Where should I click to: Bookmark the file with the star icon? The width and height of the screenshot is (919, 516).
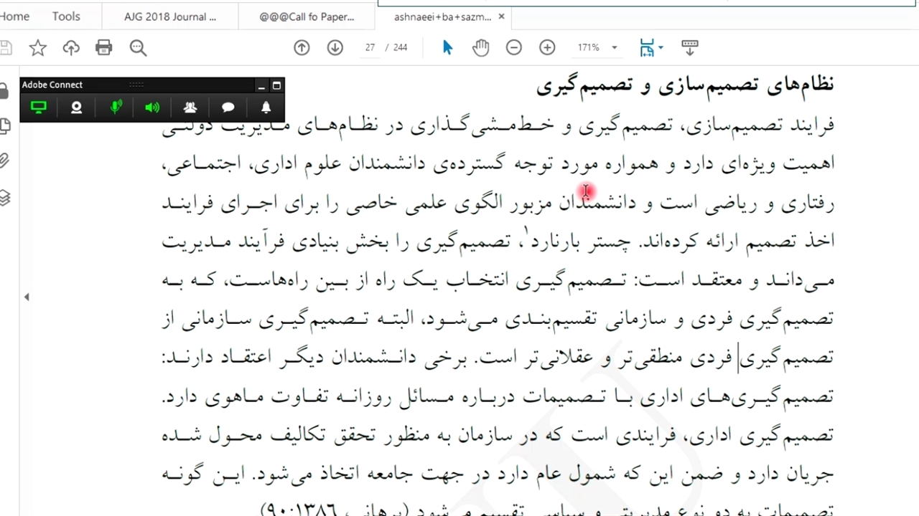[x=37, y=48]
